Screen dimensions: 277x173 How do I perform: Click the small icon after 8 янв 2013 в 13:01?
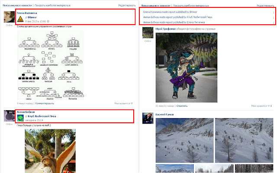tap(48, 21)
